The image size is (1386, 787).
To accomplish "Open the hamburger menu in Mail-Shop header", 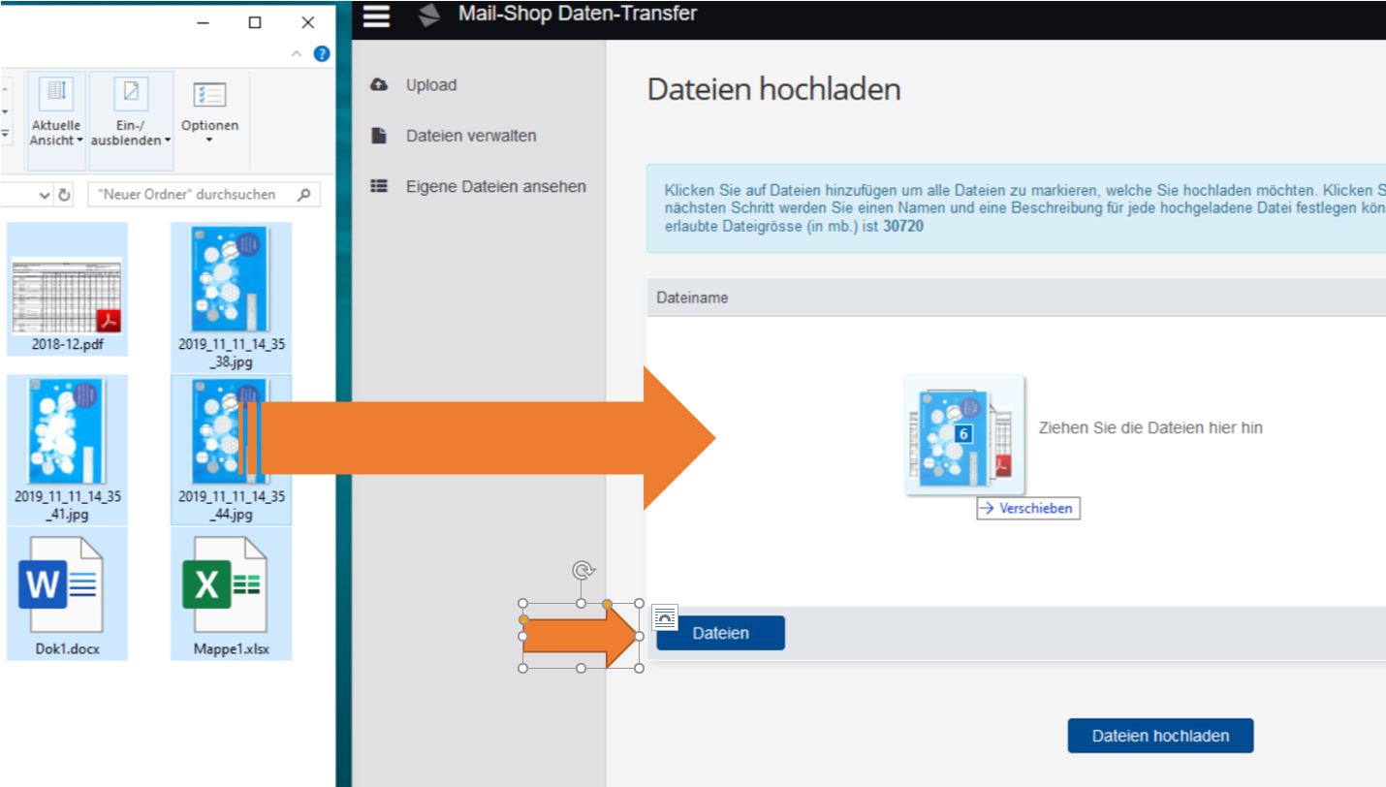I will (375, 16).
